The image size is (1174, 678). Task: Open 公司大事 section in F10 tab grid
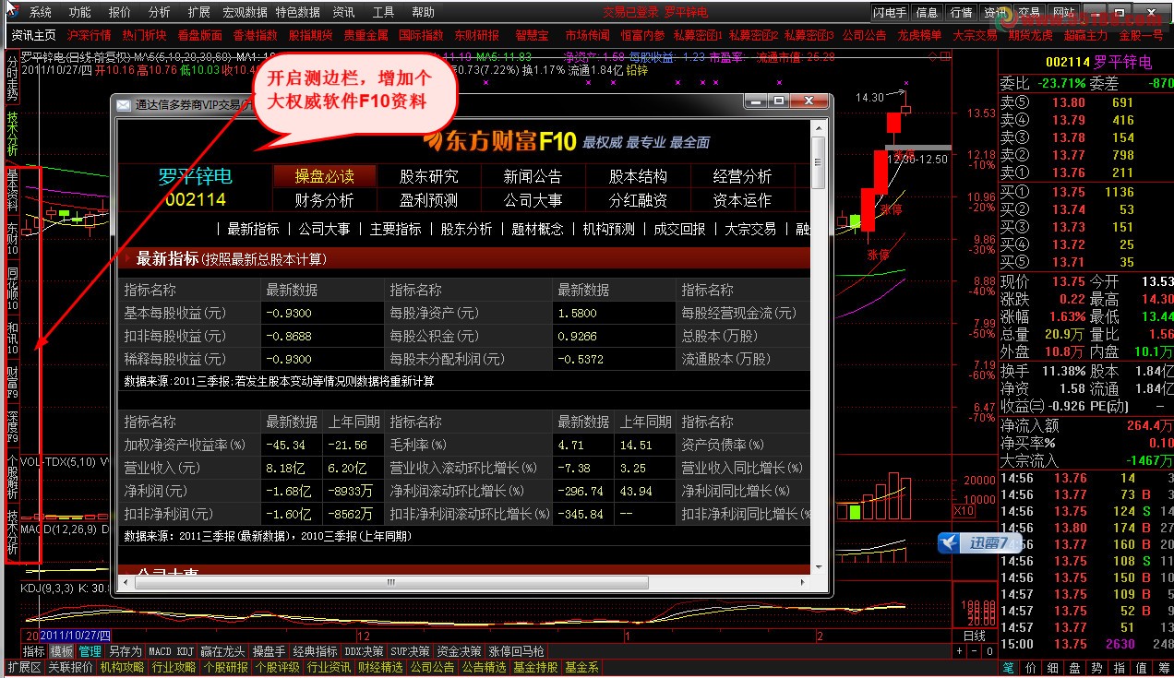point(533,200)
